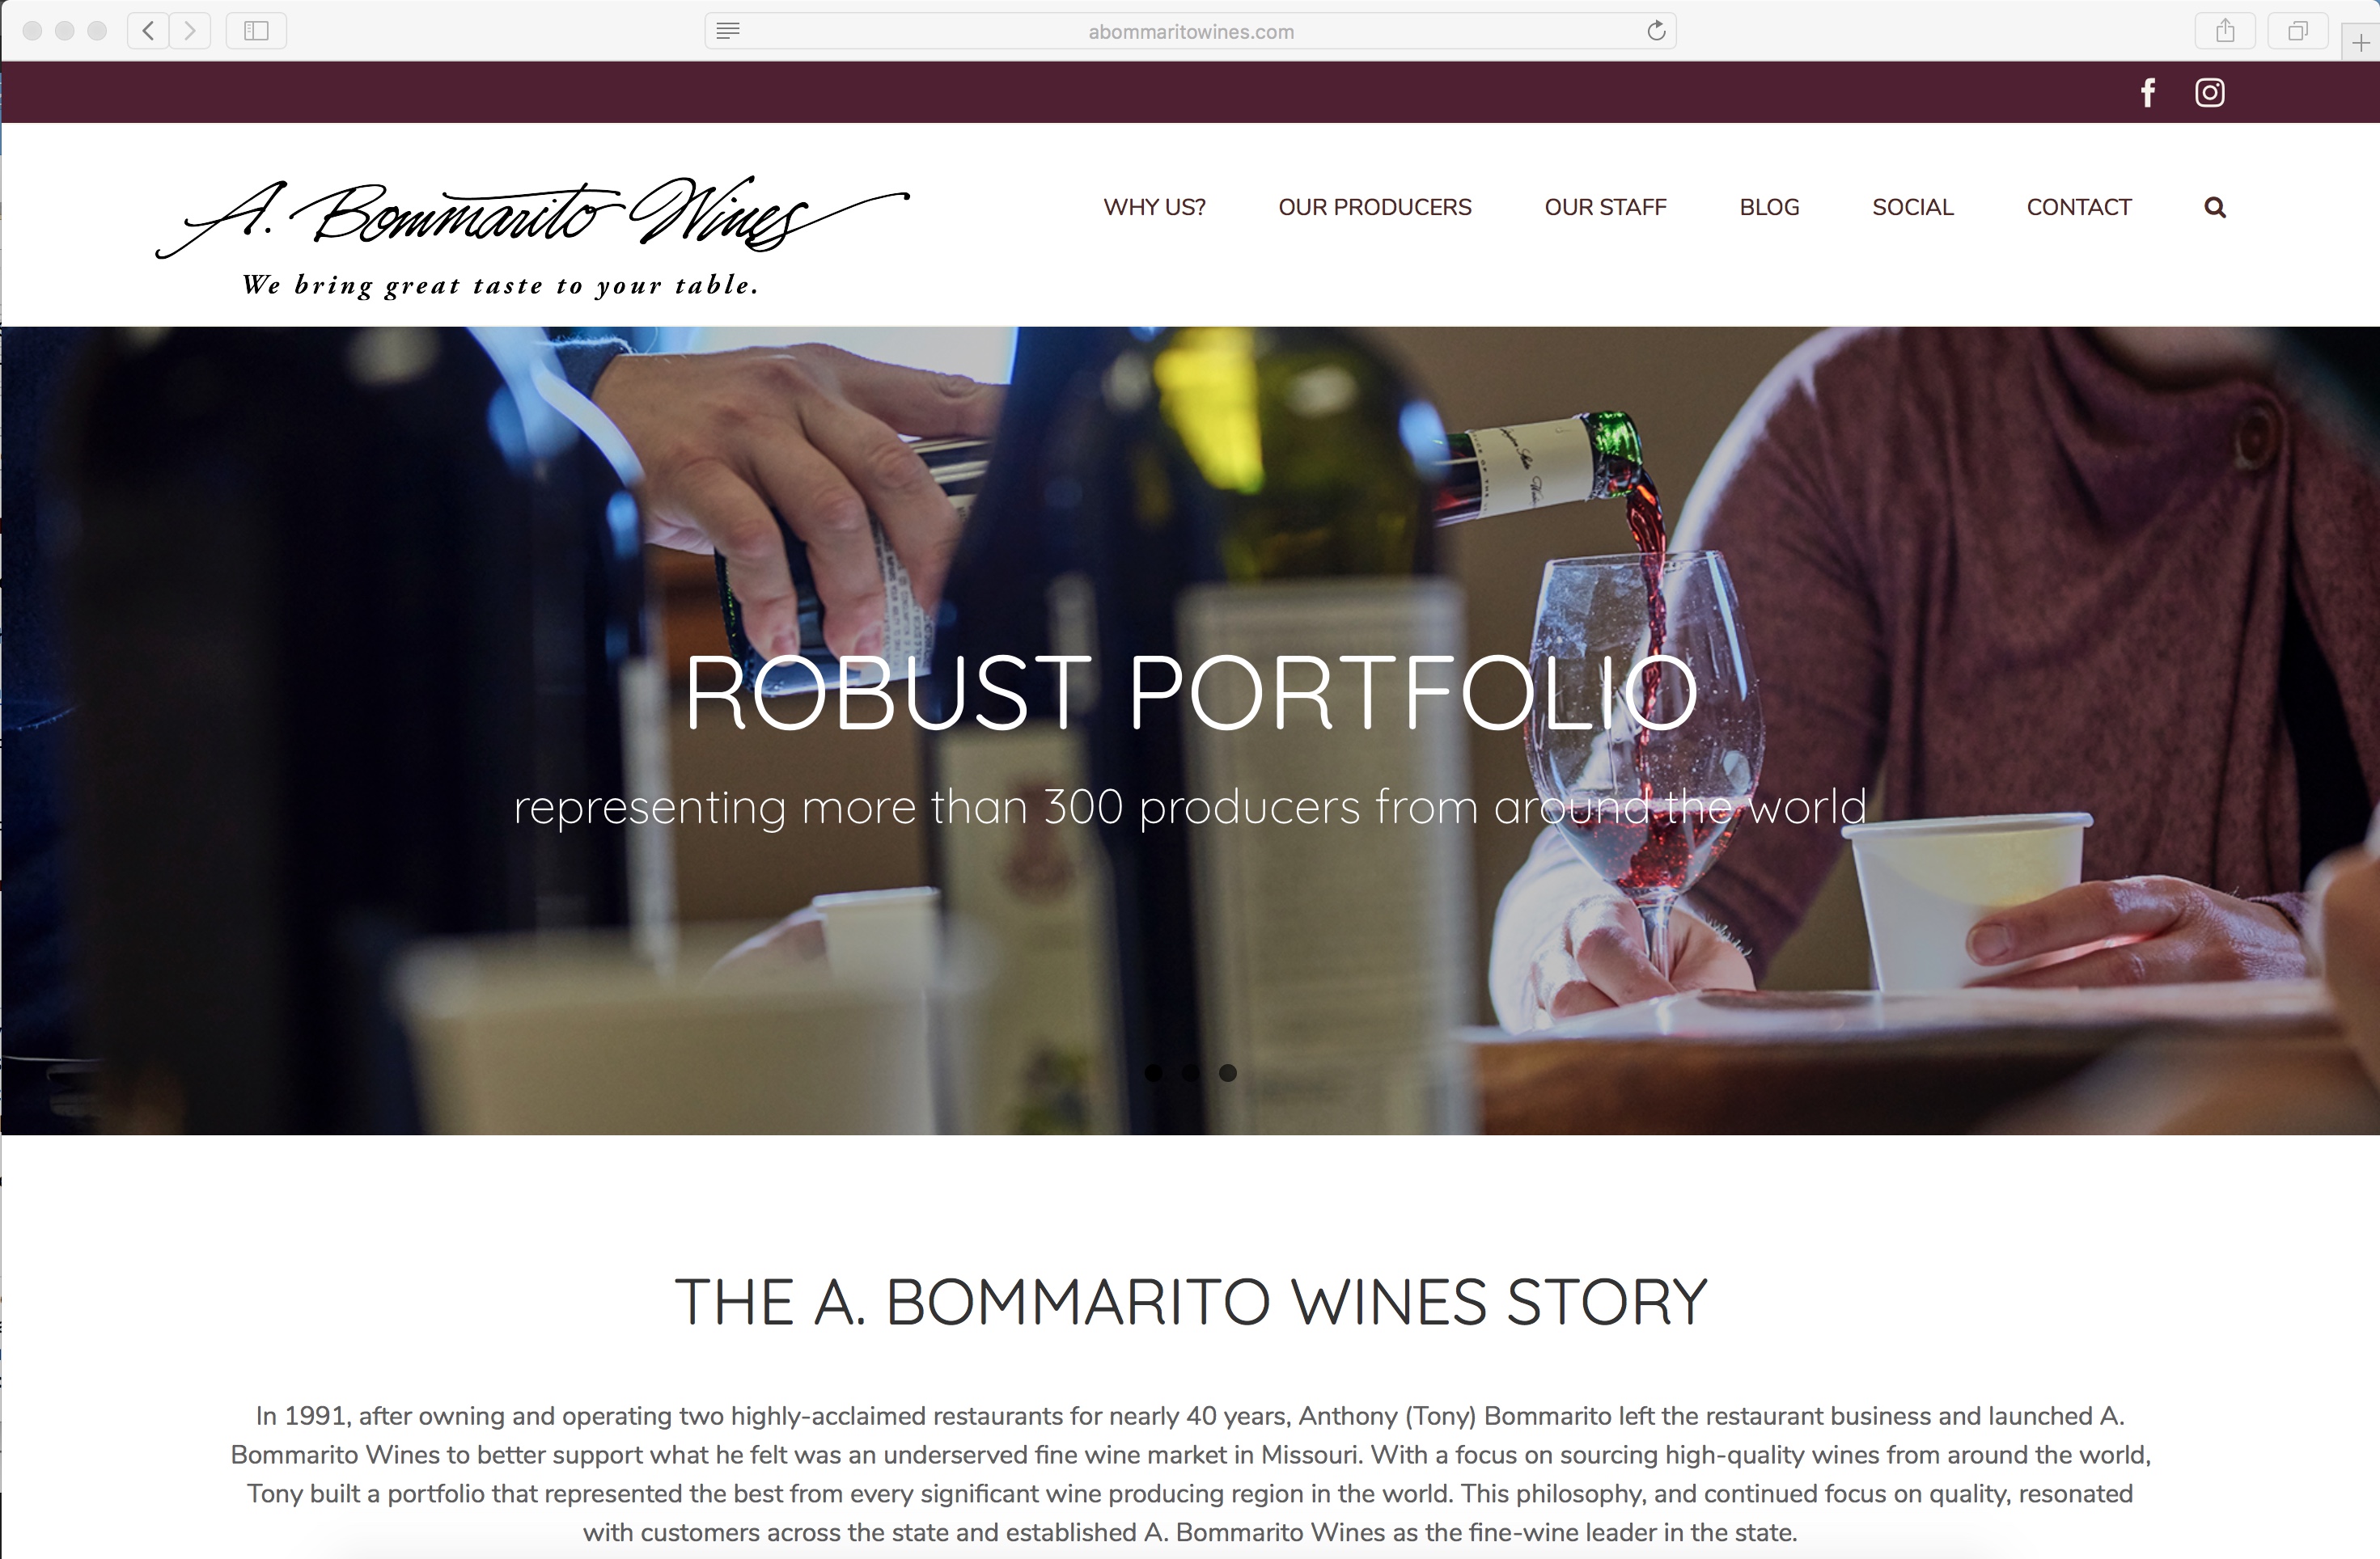This screenshot has width=2380, height=1559.
Task: Reload the page with refresh icon
Action: point(1656,31)
